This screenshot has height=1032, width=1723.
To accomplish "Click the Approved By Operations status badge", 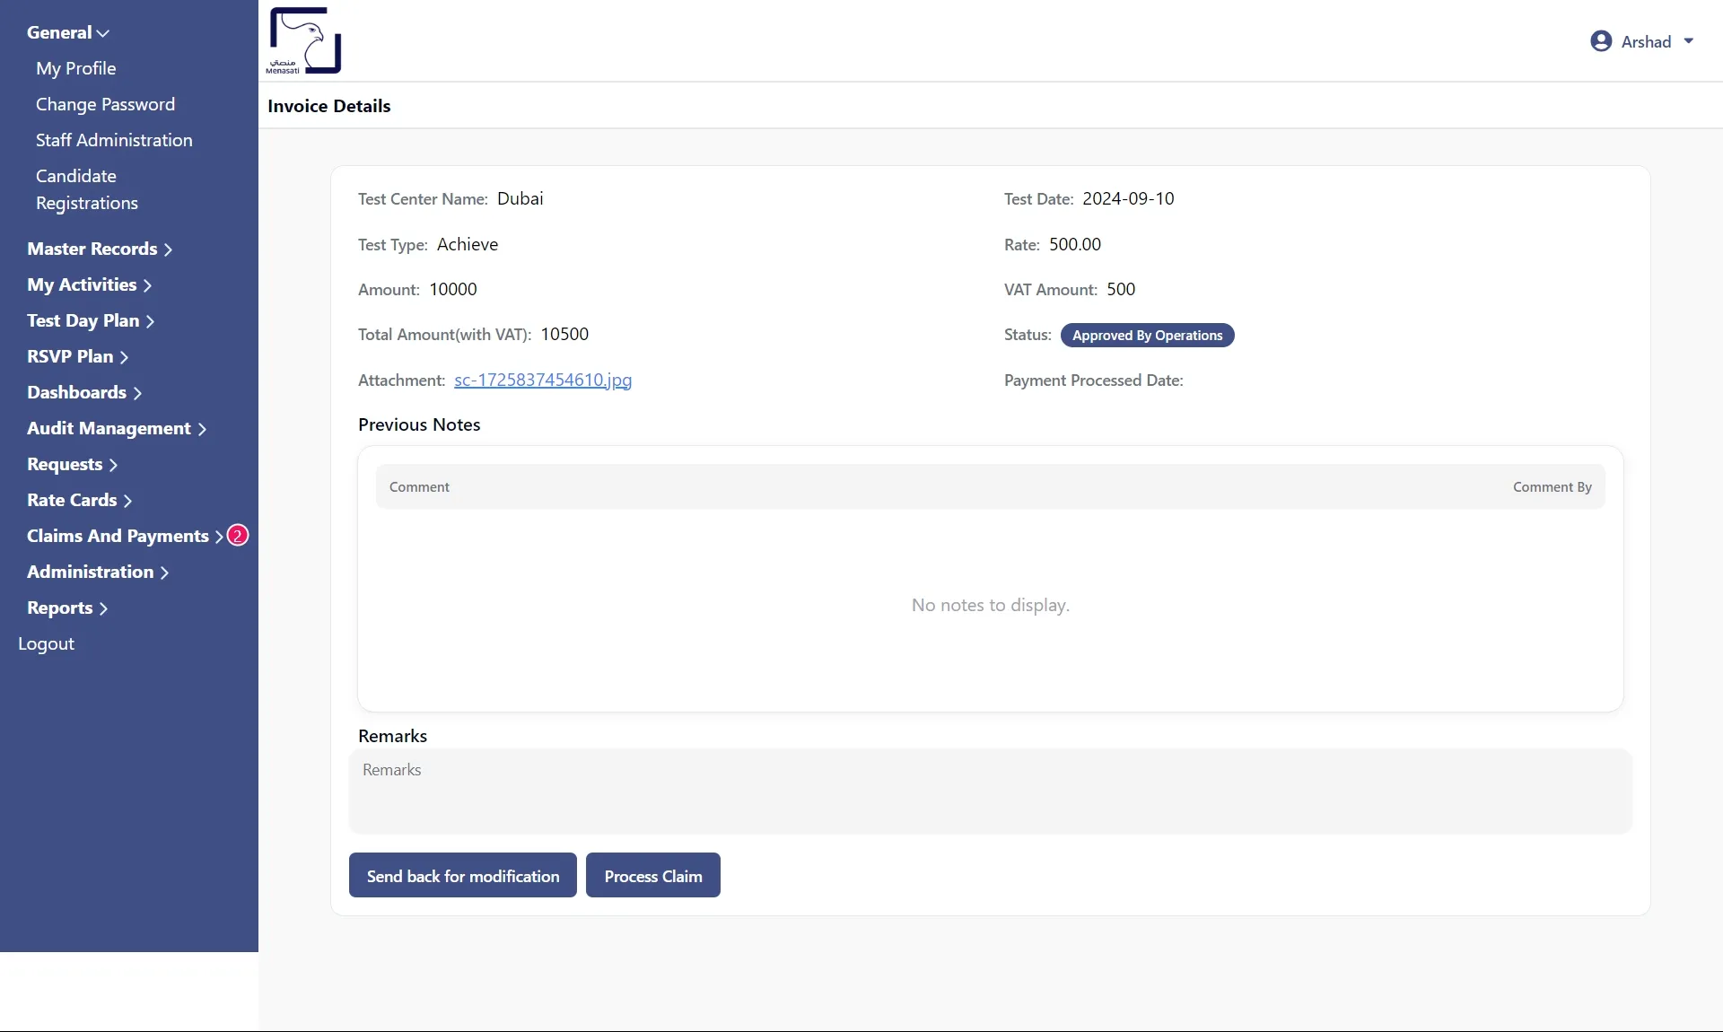I will coord(1147,335).
